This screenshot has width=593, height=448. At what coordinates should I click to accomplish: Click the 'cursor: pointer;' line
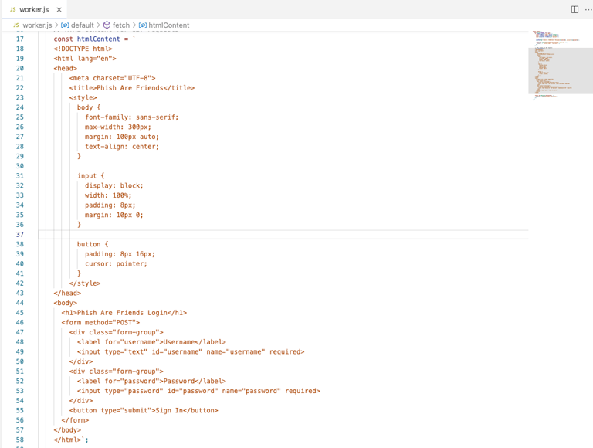116,264
